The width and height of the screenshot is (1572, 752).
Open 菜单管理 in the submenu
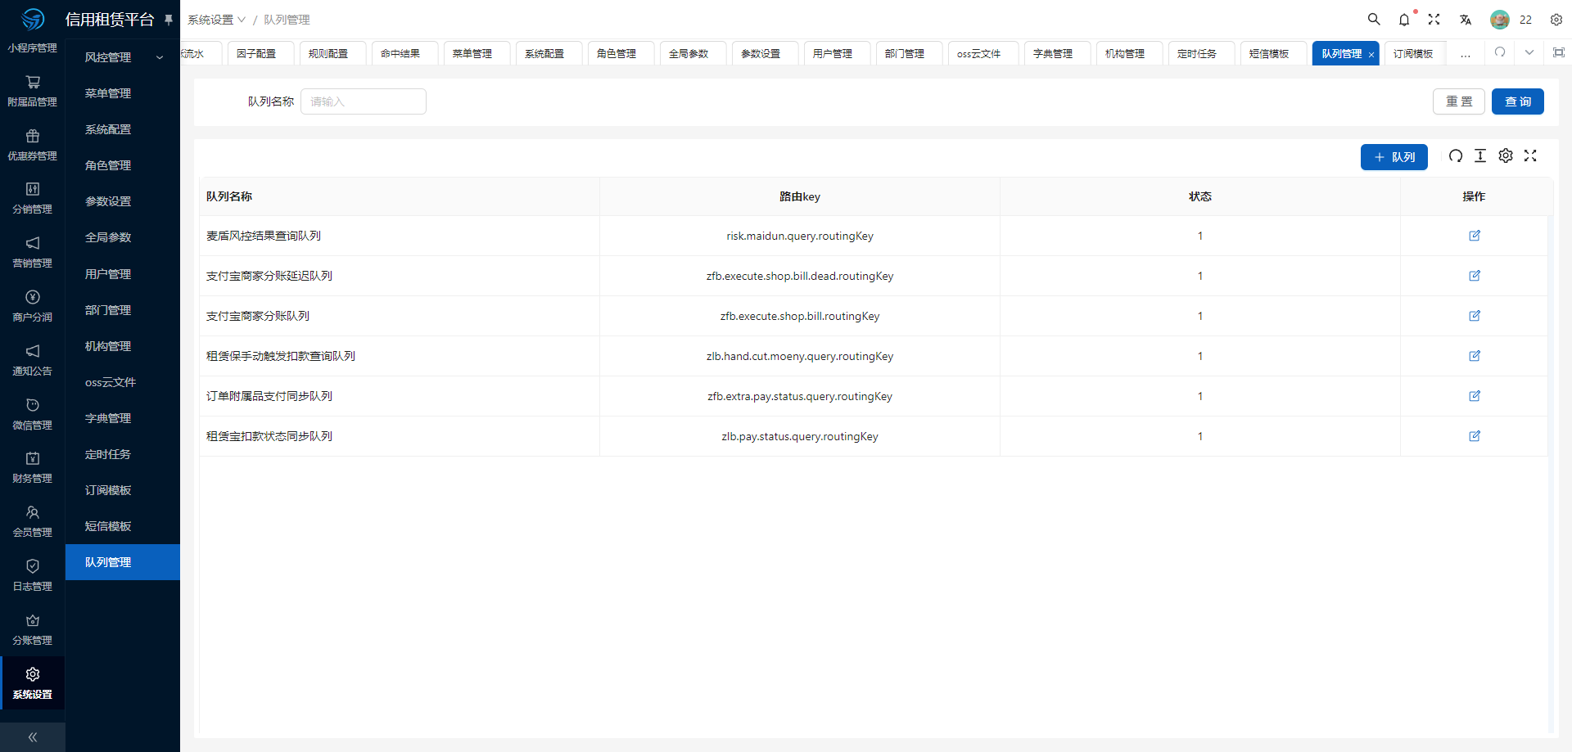123,93
